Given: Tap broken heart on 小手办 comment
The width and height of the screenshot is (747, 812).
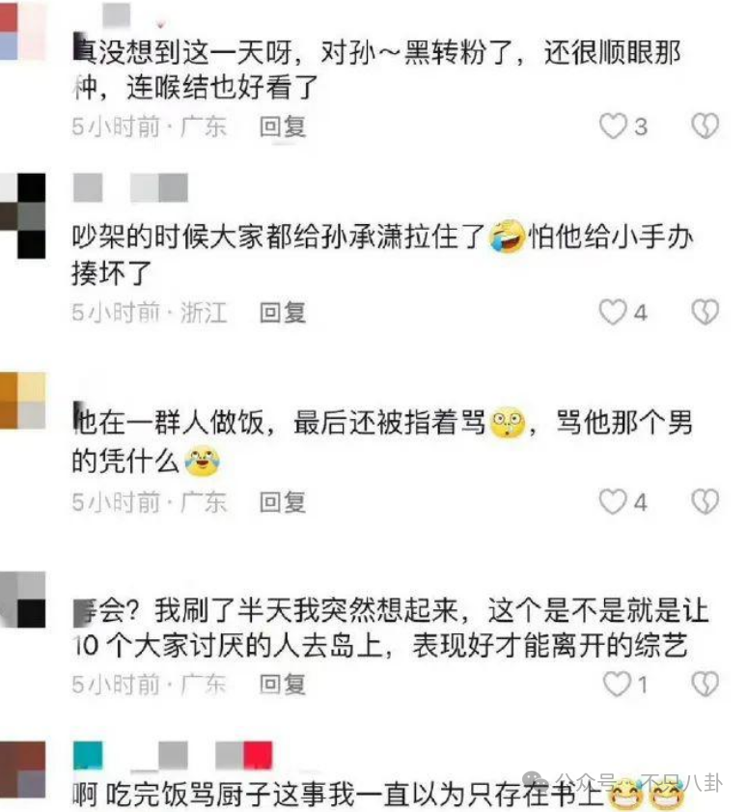Looking at the screenshot, I should (705, 312).
